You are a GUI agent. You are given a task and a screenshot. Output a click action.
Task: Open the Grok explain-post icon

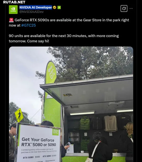coord(124,8)
